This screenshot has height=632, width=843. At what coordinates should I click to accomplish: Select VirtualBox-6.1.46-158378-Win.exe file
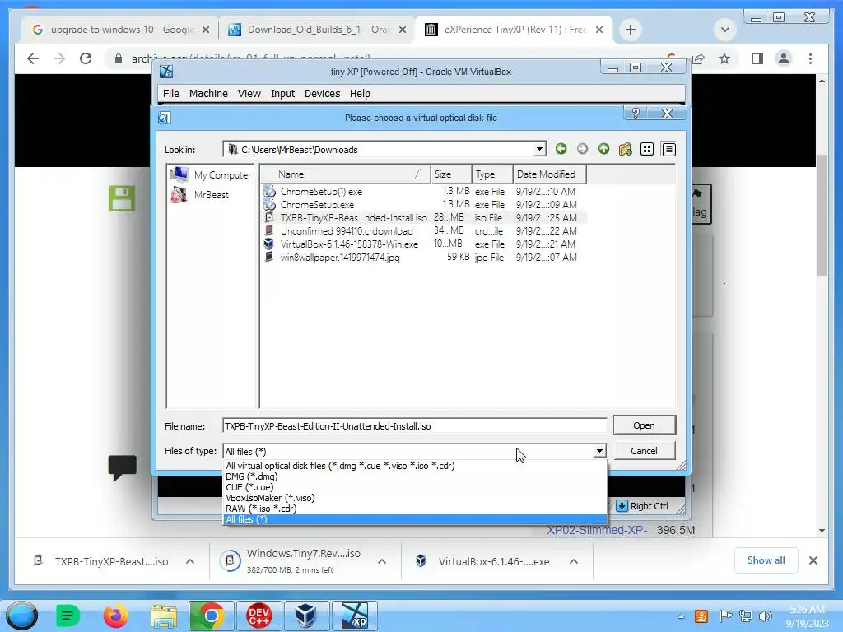click(349, 244)
